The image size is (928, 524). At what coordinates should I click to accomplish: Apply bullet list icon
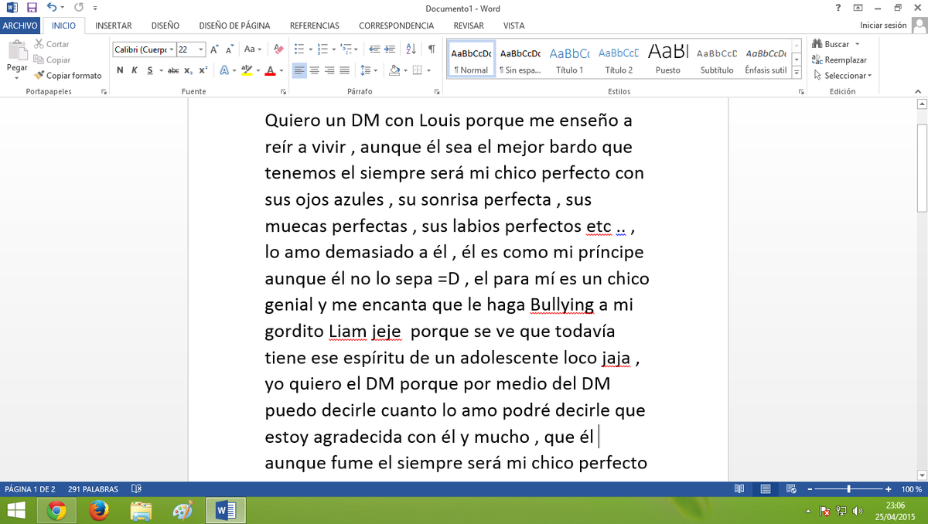[x=300, y=49]
